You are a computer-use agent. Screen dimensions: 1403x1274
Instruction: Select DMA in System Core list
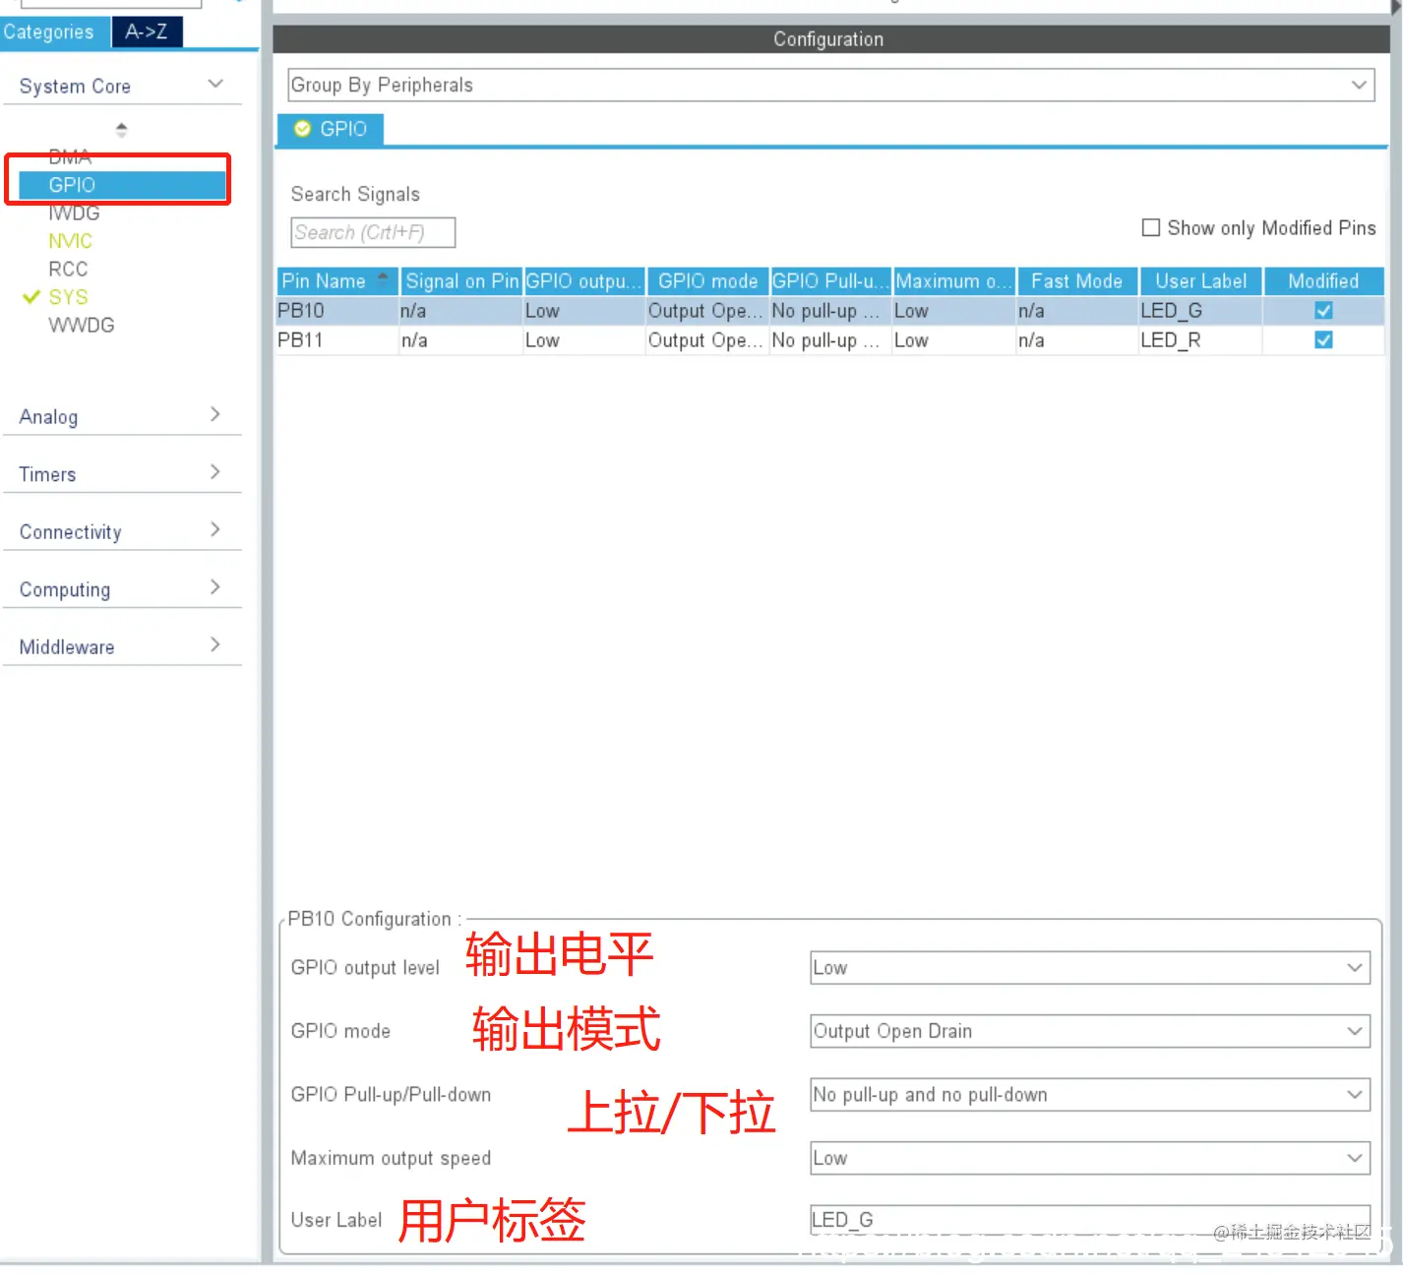click(70, 156)
